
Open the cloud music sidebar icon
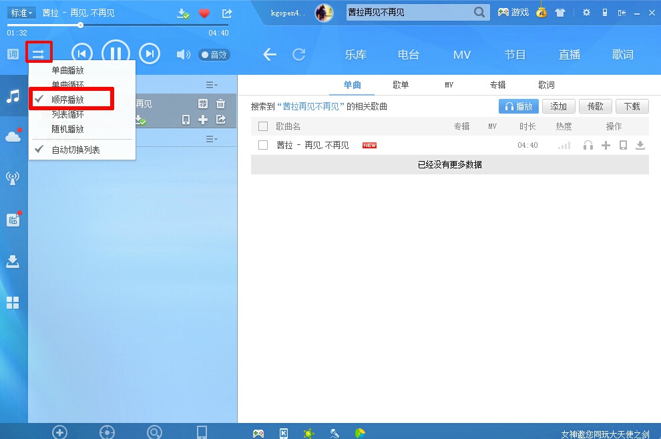pos(13,136)
